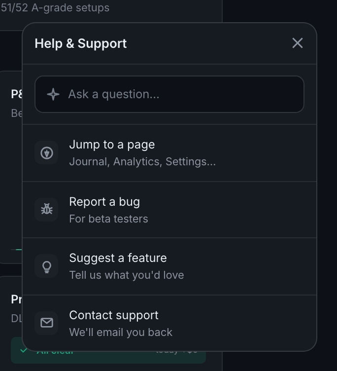
Task: Click the We'll email you back text
Action: [121, 333]
